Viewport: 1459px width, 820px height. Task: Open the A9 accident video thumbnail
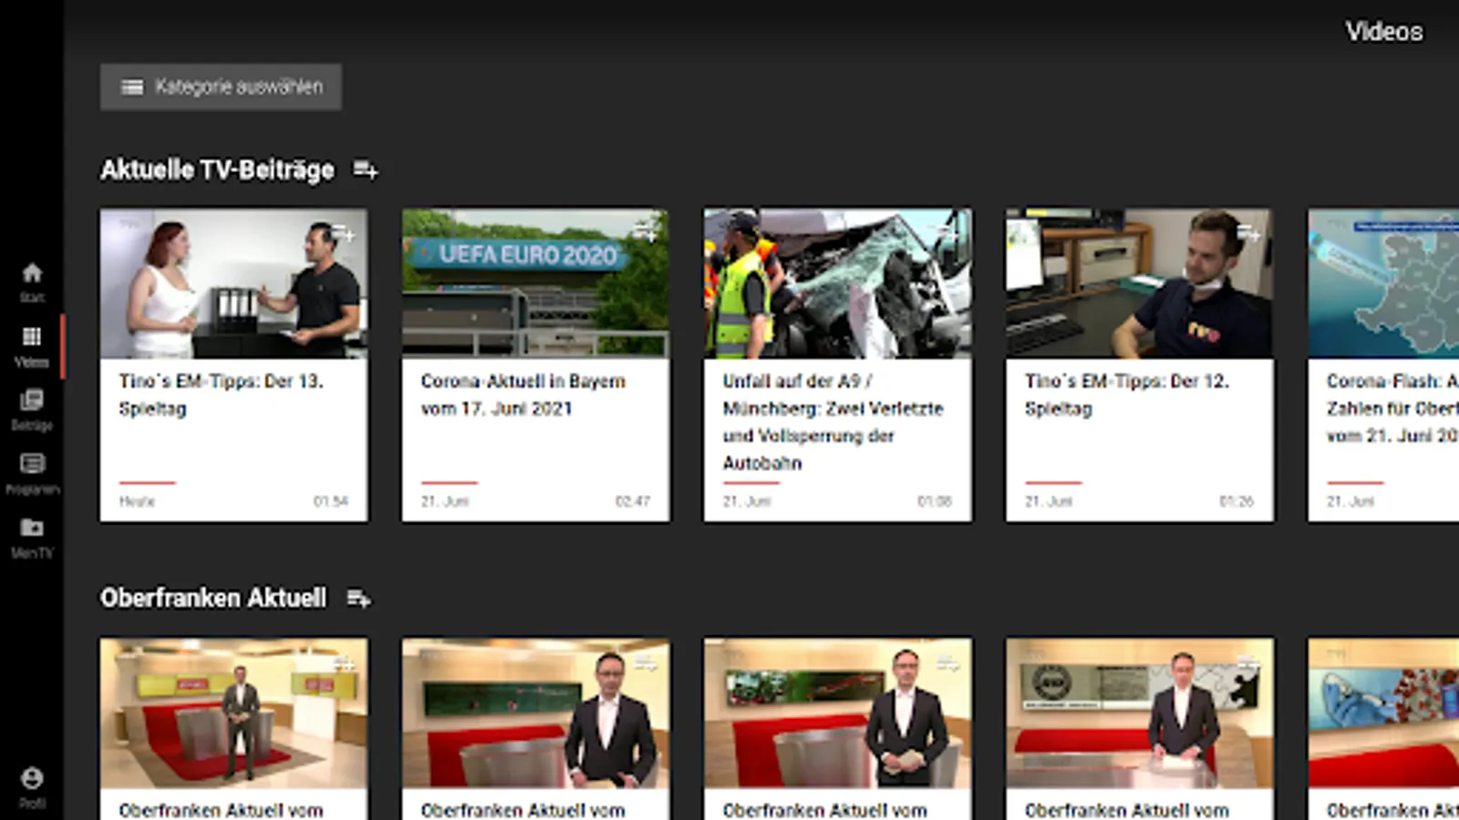tap(837, 283)
